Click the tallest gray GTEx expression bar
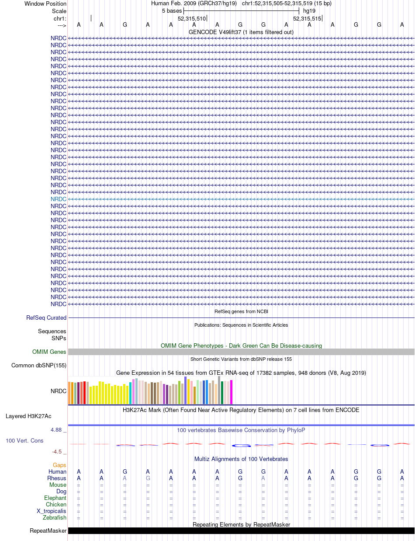This screenshot has height=541, width=415. [x=219, y=390]
